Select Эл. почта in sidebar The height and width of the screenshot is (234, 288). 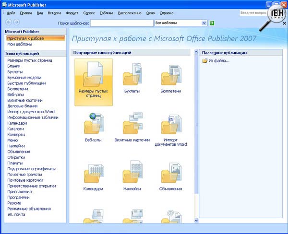pos(16,214)
